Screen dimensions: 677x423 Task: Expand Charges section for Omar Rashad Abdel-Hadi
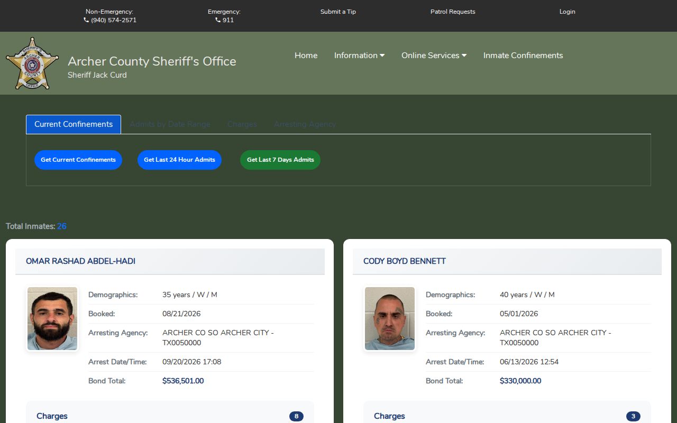tap(170, 416)
